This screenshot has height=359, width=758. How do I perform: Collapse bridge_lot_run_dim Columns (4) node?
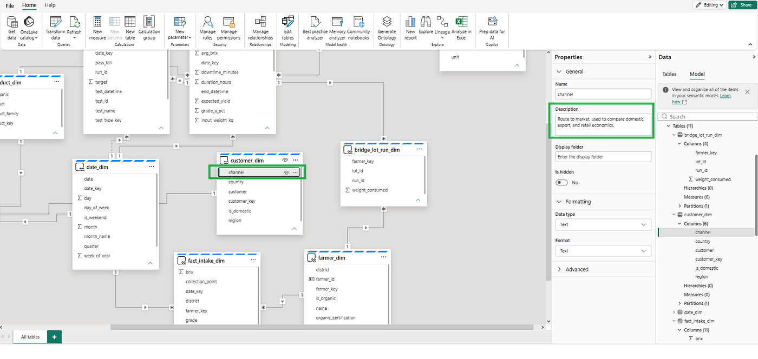click(x=680, y=144)
